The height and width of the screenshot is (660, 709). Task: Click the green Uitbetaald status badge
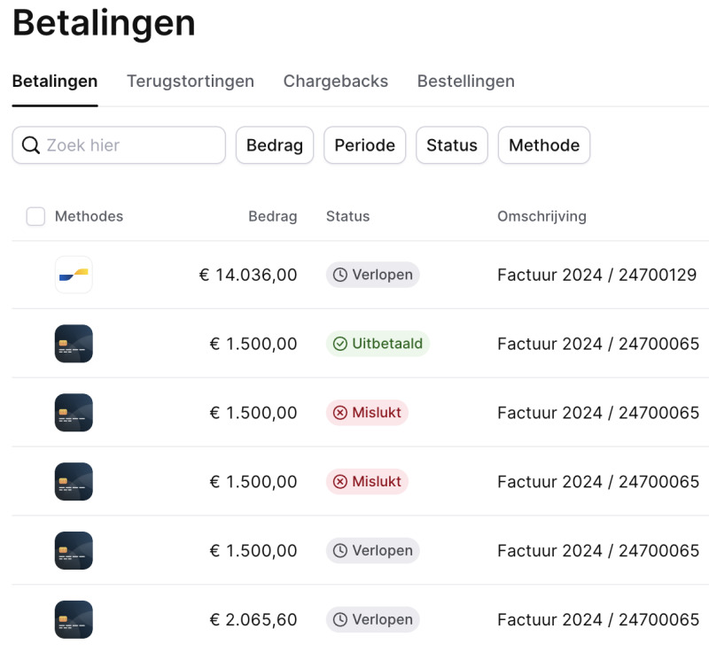click(378, 344)
